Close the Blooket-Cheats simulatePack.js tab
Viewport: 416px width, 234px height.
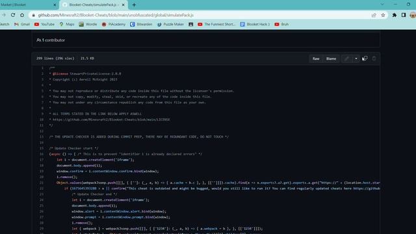point(123,5)
